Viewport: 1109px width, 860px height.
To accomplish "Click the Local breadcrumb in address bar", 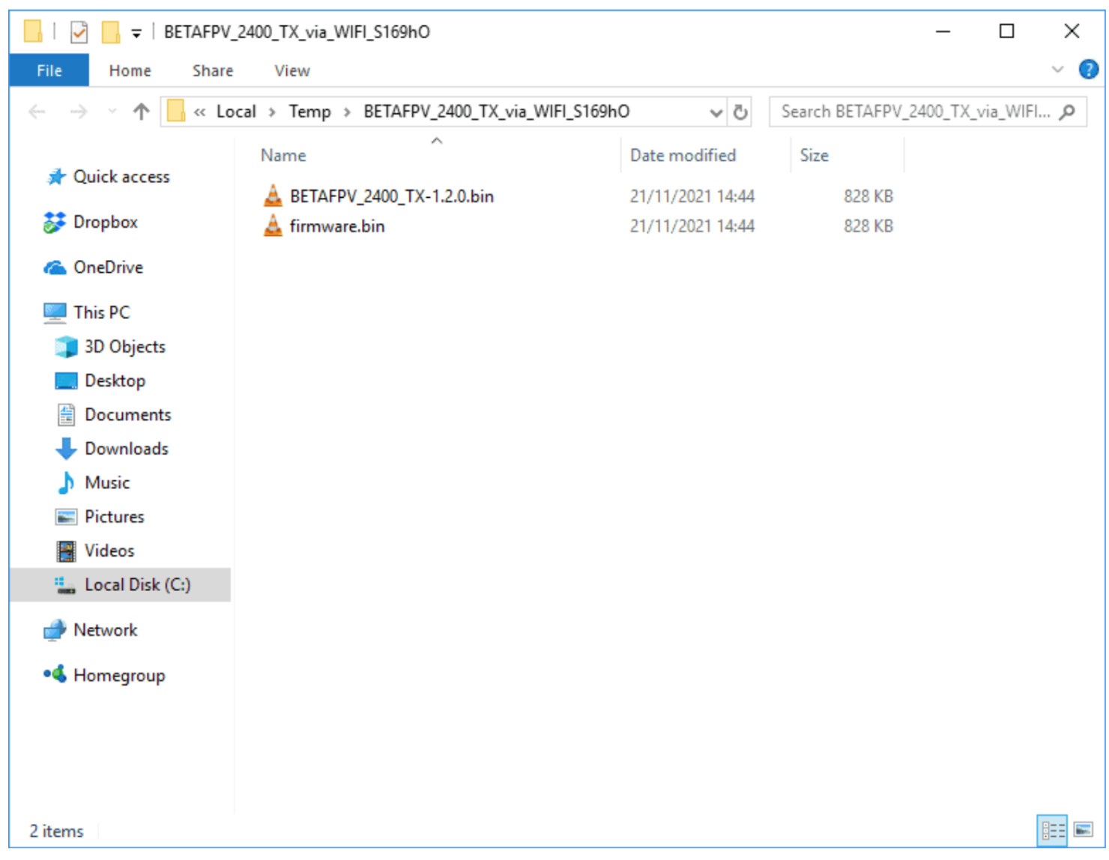I will tap(236, 112).
